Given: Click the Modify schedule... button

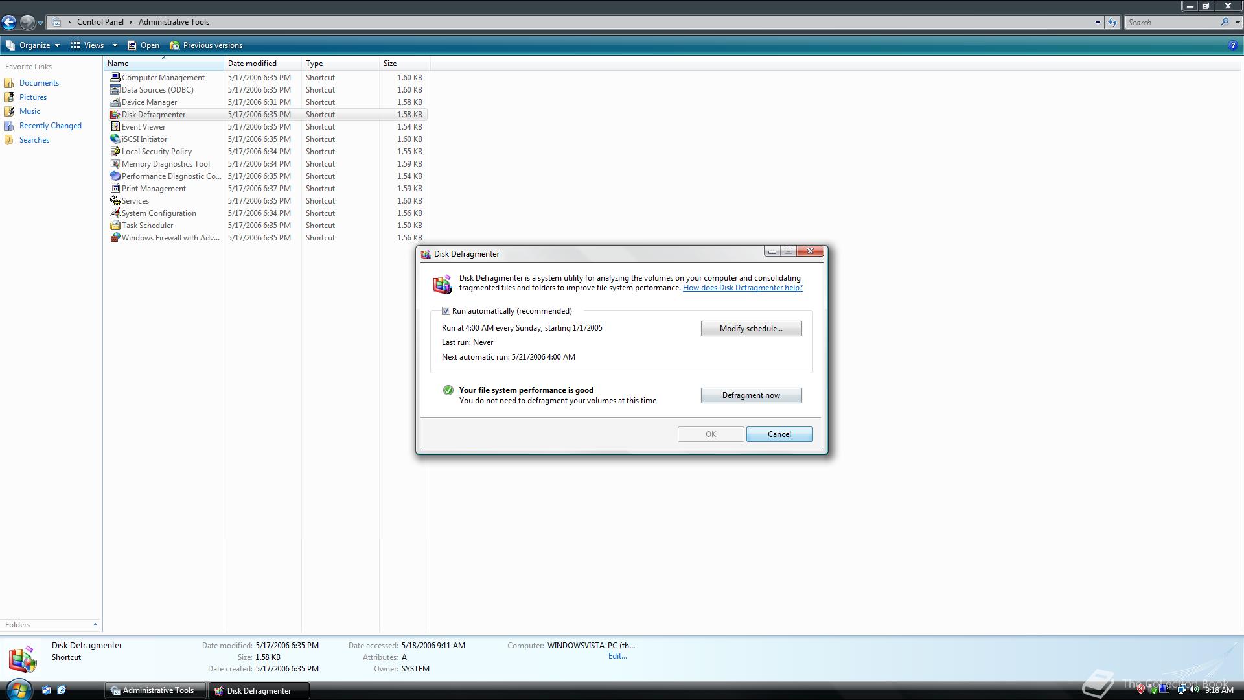Looking at the screenshot, I should point(751,329).
